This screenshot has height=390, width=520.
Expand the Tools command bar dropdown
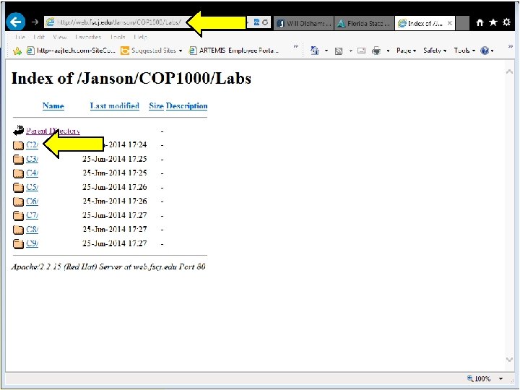pos(464,51)
